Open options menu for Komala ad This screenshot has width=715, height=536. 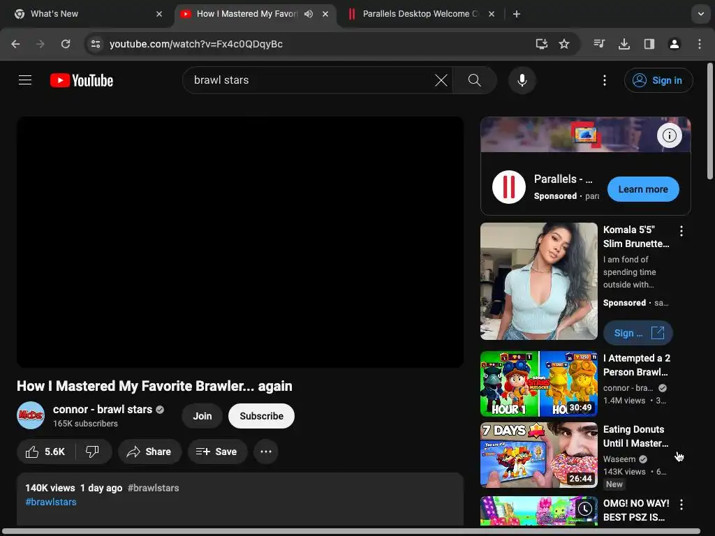click(681, 231)
